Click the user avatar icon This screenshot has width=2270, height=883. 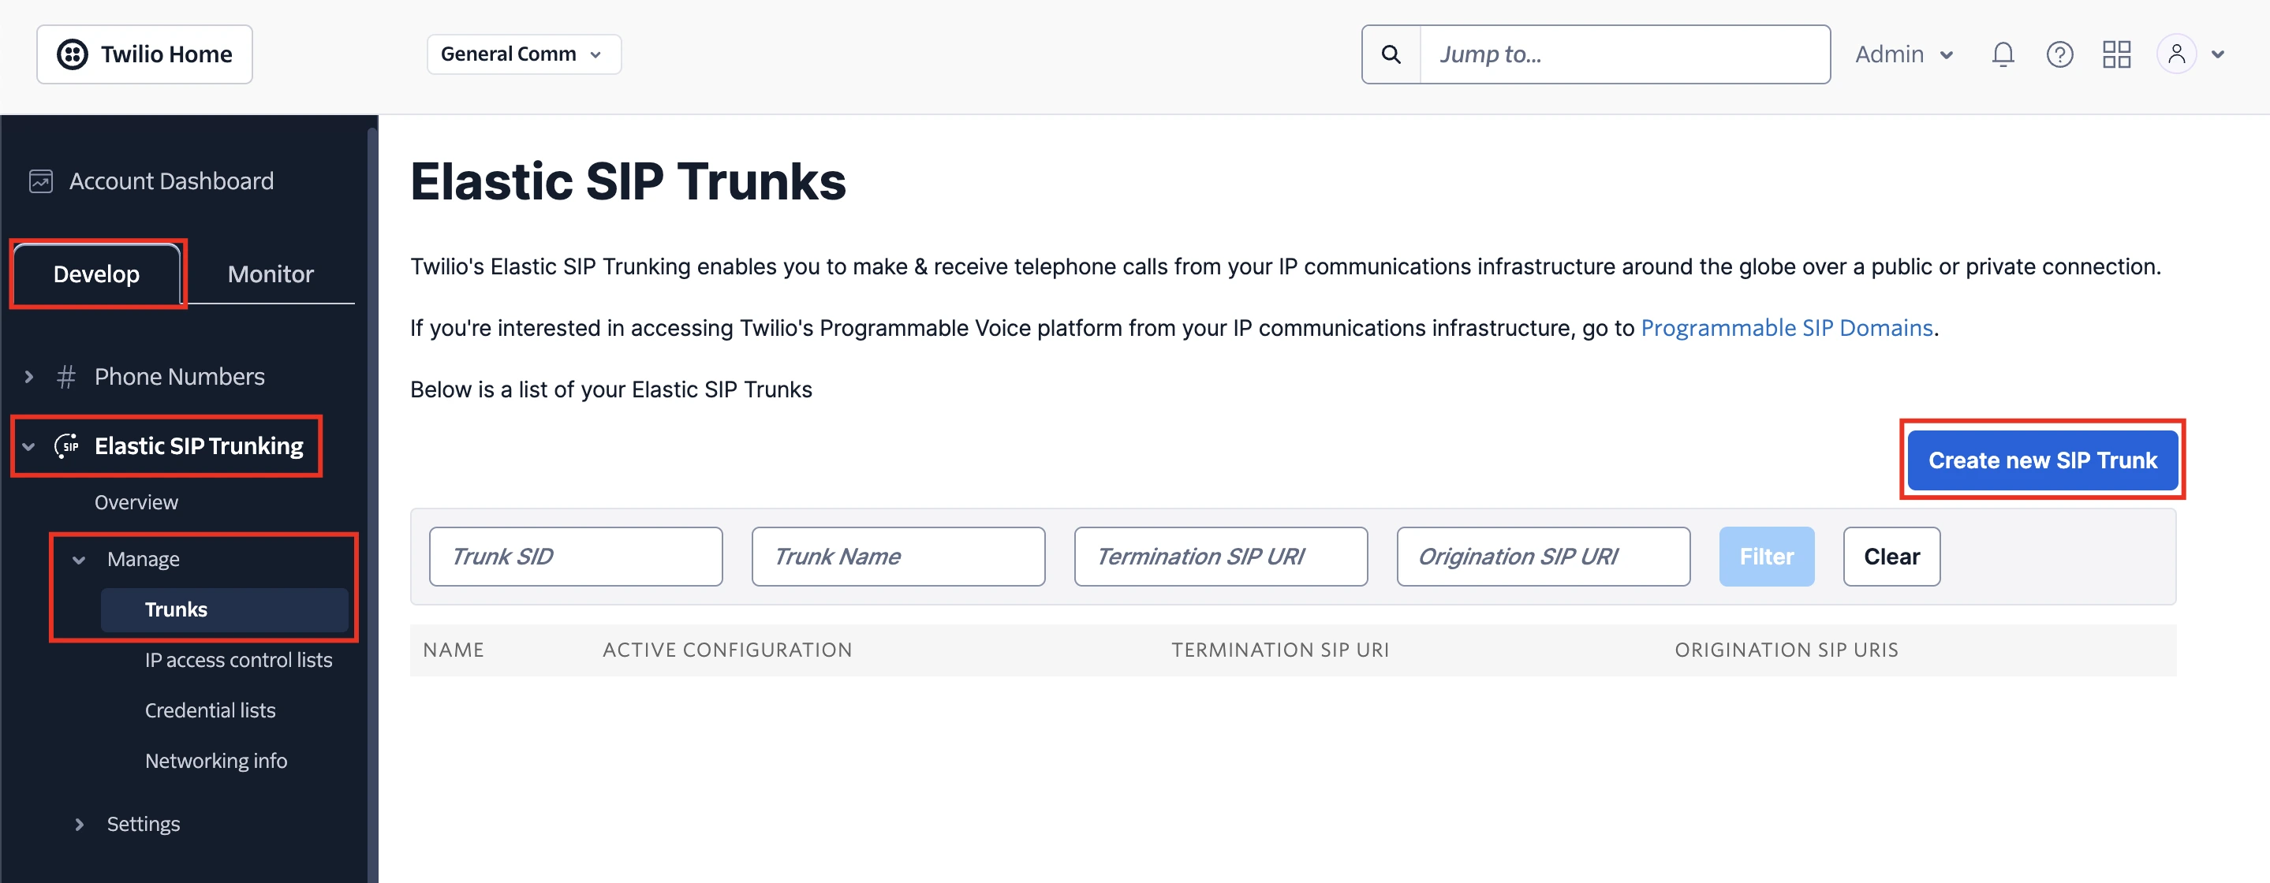pyautogui.click(x=2177, y=54)
